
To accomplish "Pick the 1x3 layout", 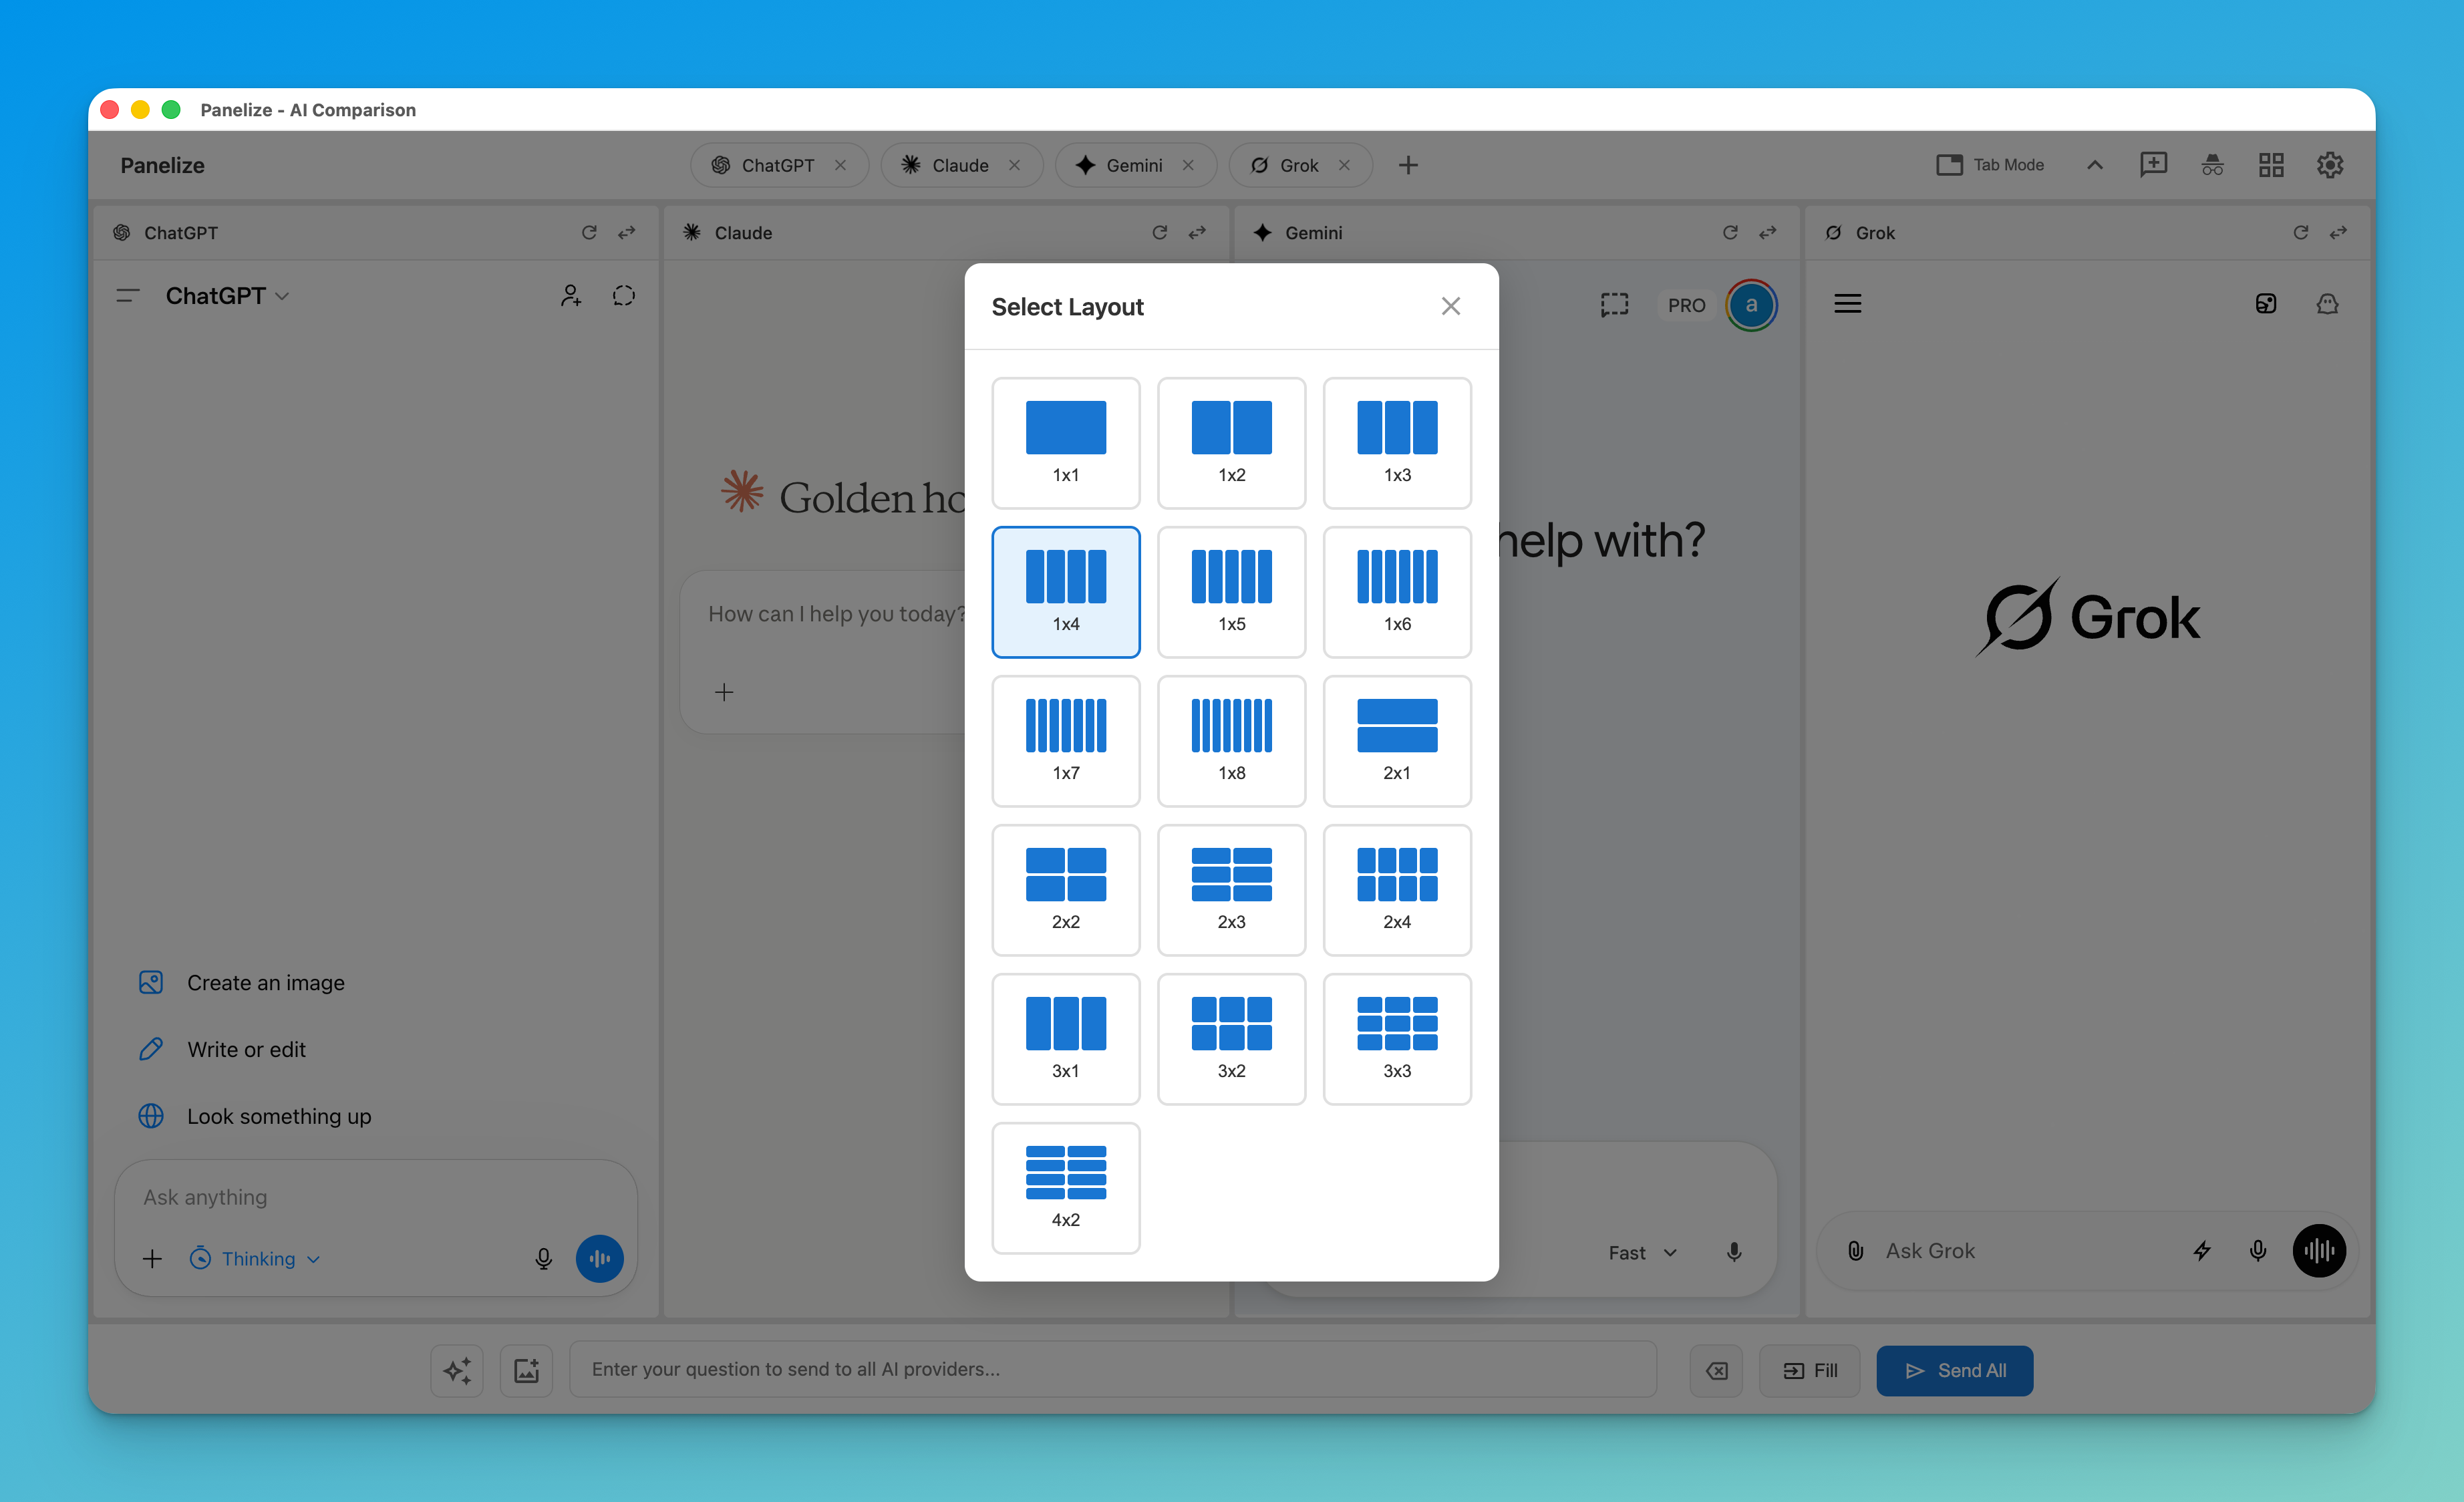I will click(x=1397, y=442).
